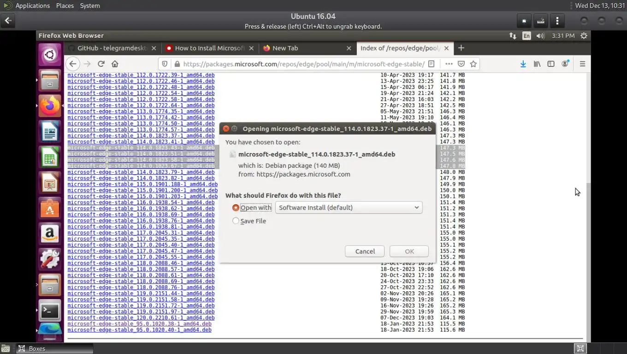
Task: Click the Firefox URL address bar
Action: 303,64
